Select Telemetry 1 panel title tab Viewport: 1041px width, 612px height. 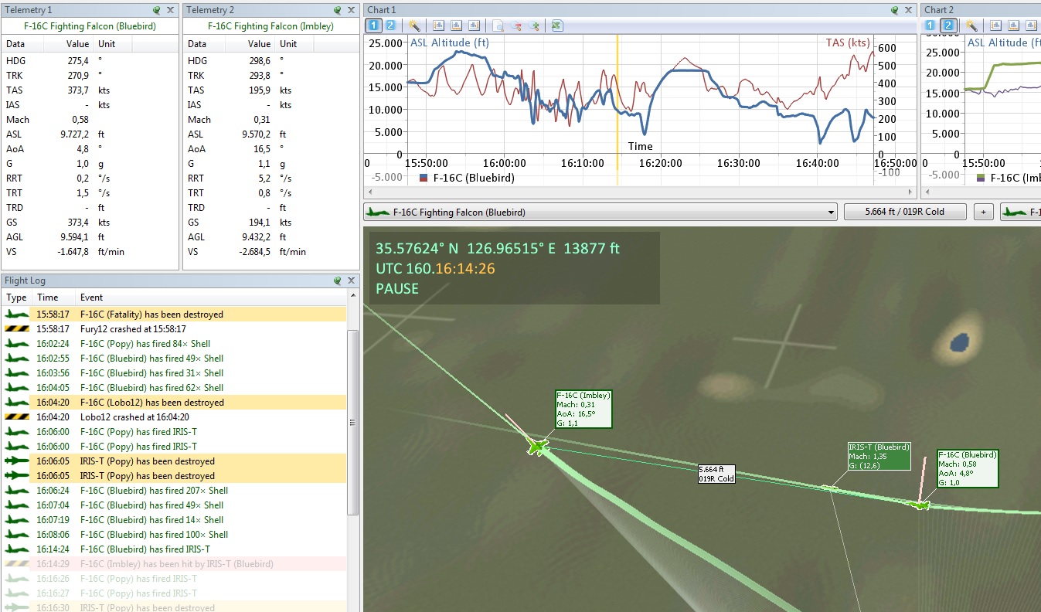point(28,10)
